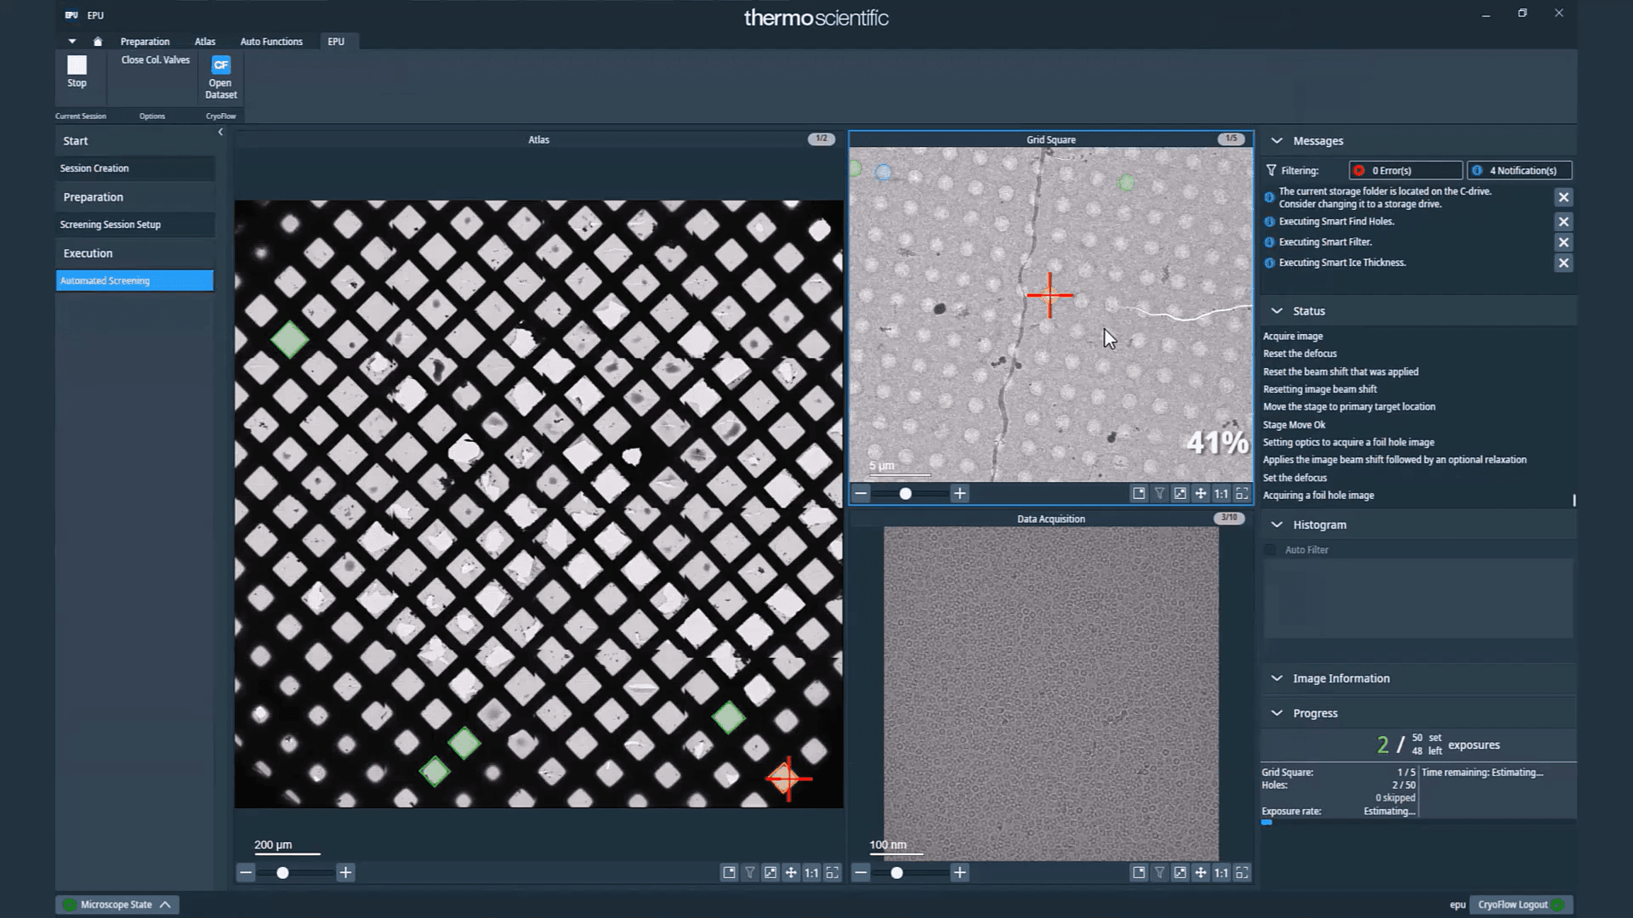Click the home icon in ribbon
The width and height of the screenshot is (1633, 918).
pos(98,42)
